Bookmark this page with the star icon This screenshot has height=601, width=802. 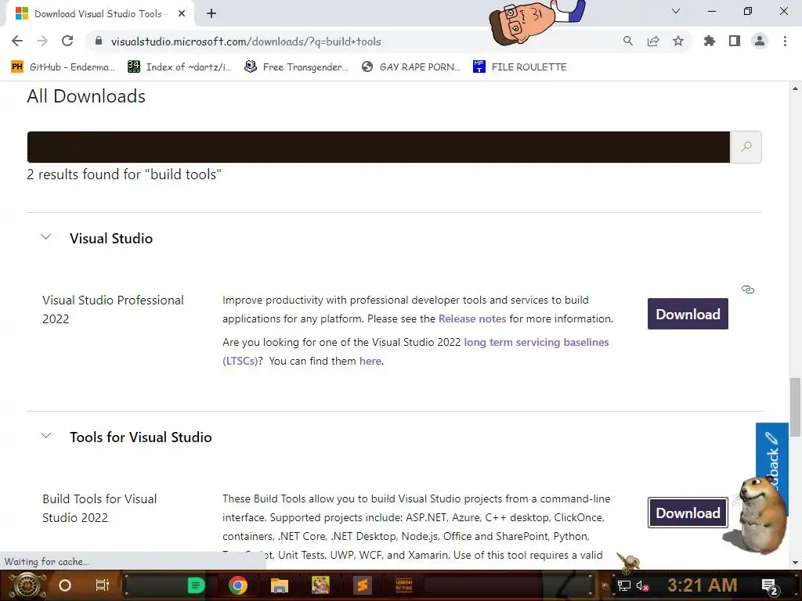click(678, 41)
